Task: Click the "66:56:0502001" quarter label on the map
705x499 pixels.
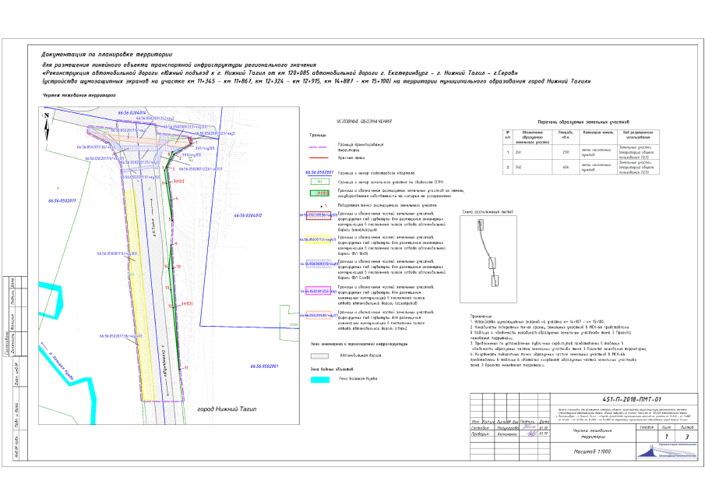Action: click(264, 366)
